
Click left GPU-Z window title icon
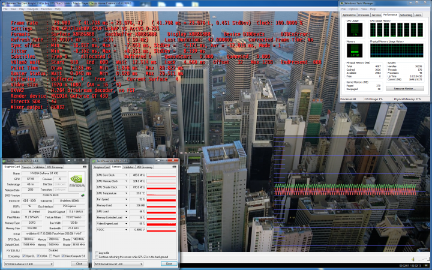(x=4, y=161)
